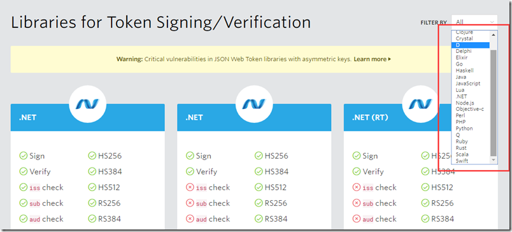Select JavaScript from the language list

tap(468, 83)
